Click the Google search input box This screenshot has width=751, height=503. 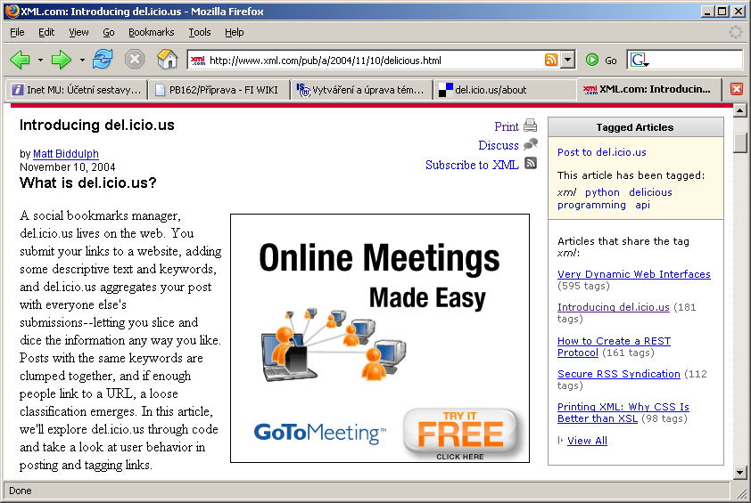click(695, 60)
